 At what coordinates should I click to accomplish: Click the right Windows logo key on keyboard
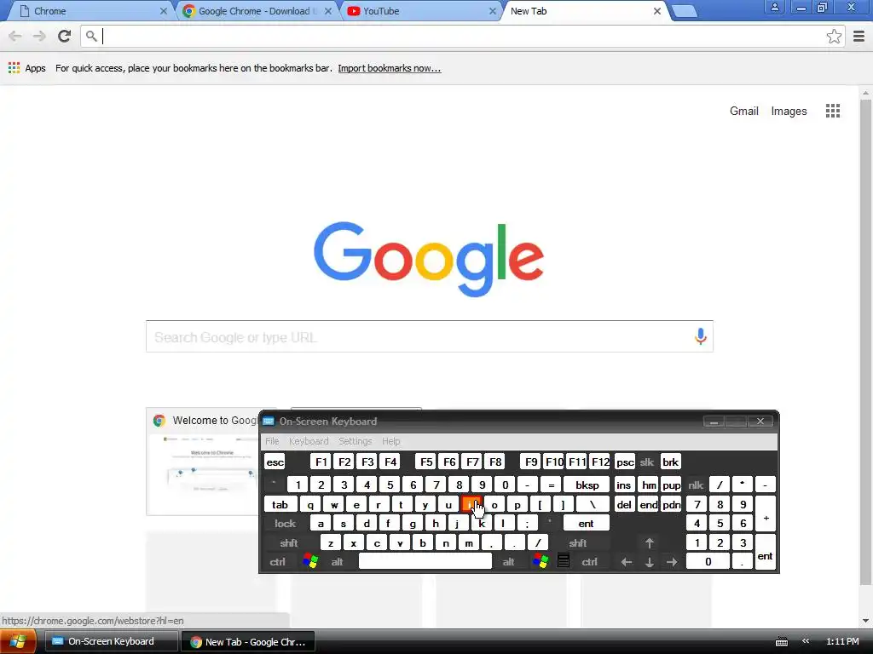click(x=540, y=561)
